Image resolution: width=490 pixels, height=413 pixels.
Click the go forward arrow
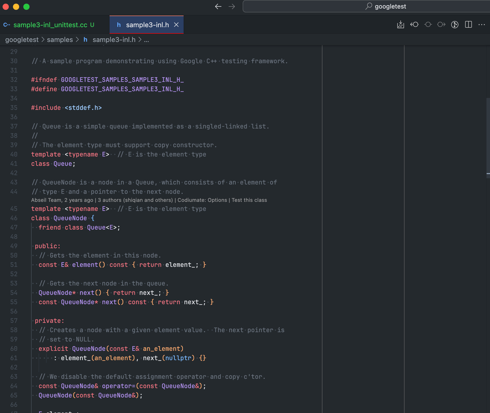pos(232,6)
